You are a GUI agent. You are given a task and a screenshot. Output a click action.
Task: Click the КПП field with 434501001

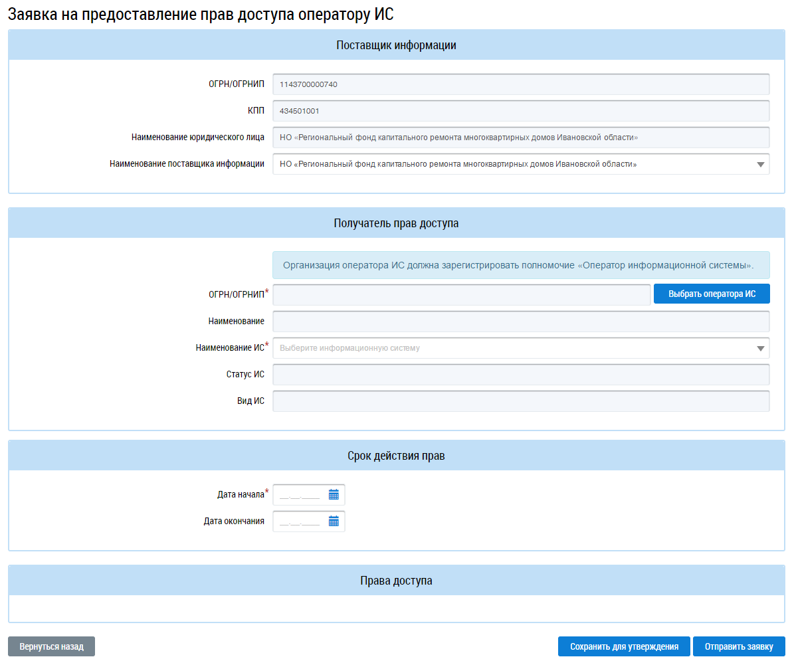[521, 111]
